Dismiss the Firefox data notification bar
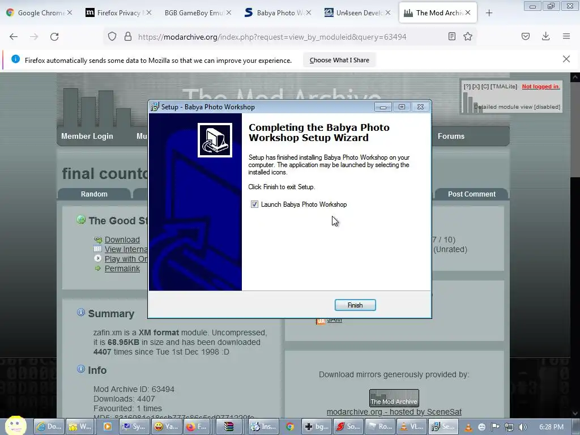 click(x=566, y=59)
